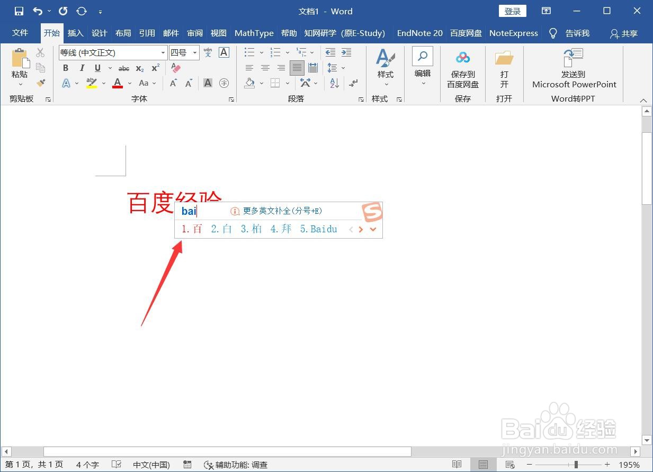Save the document from the quick access toolbar
The image size is (653, 472).
19,11
